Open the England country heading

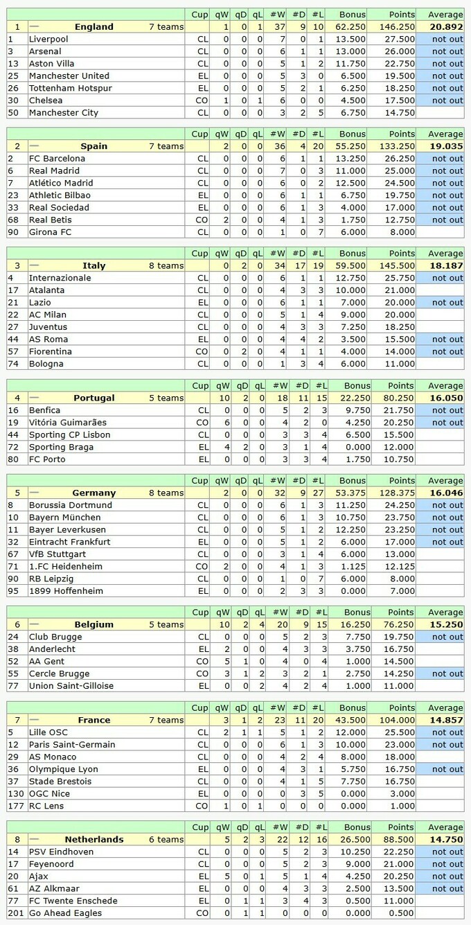(94, 27)
